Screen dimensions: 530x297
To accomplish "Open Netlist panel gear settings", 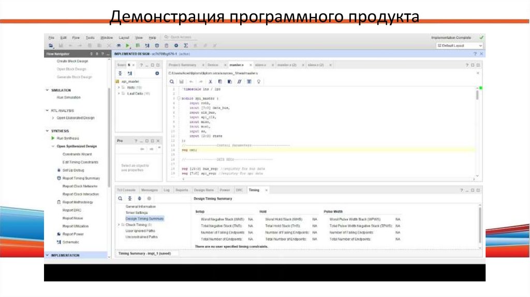I will click(157, 73).
